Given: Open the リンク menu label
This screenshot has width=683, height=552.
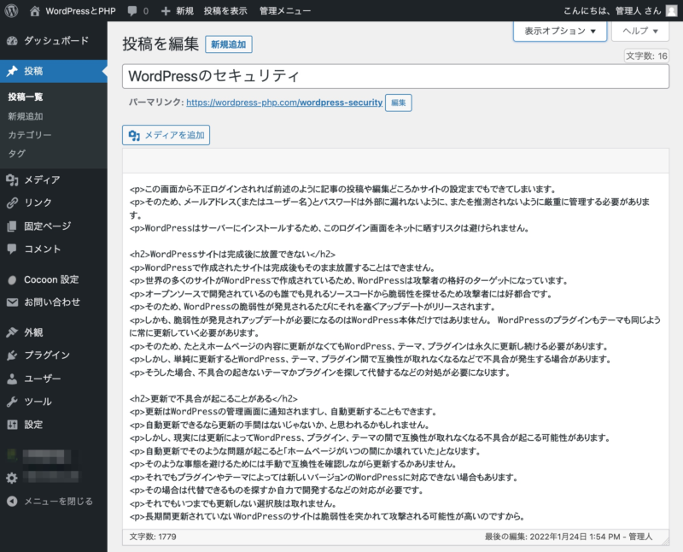Looking at the screenshot, I should click(x=38, y=203).
